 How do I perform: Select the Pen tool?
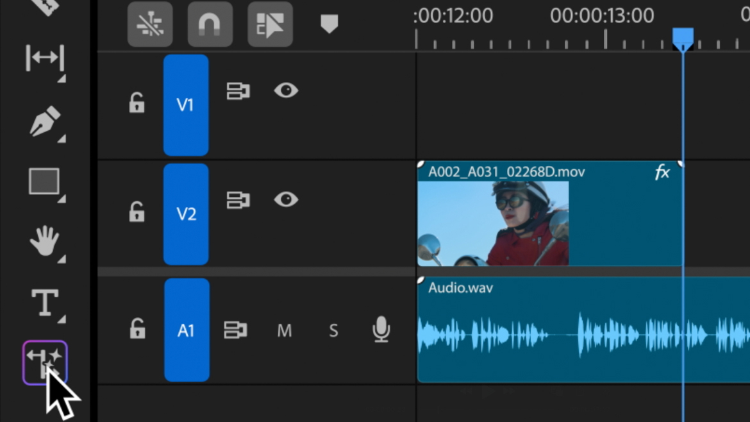[x=45, y=121]
